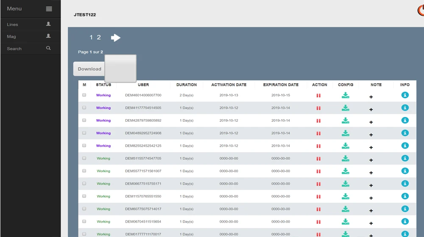Go to page 2
Screen dimensions: 424x237
(99, 37)
